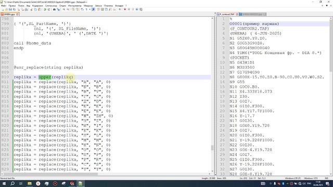333x187 pixels.
Task: Open Yandex browser from taskbar
Action: pyautogui.click(x=38, y=183)
